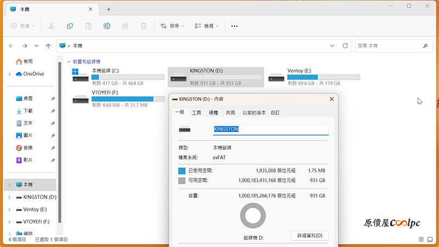The image size is (439, 247).
Task: Open 影片 videos folder in sidebar
Action: coord(24,160)
